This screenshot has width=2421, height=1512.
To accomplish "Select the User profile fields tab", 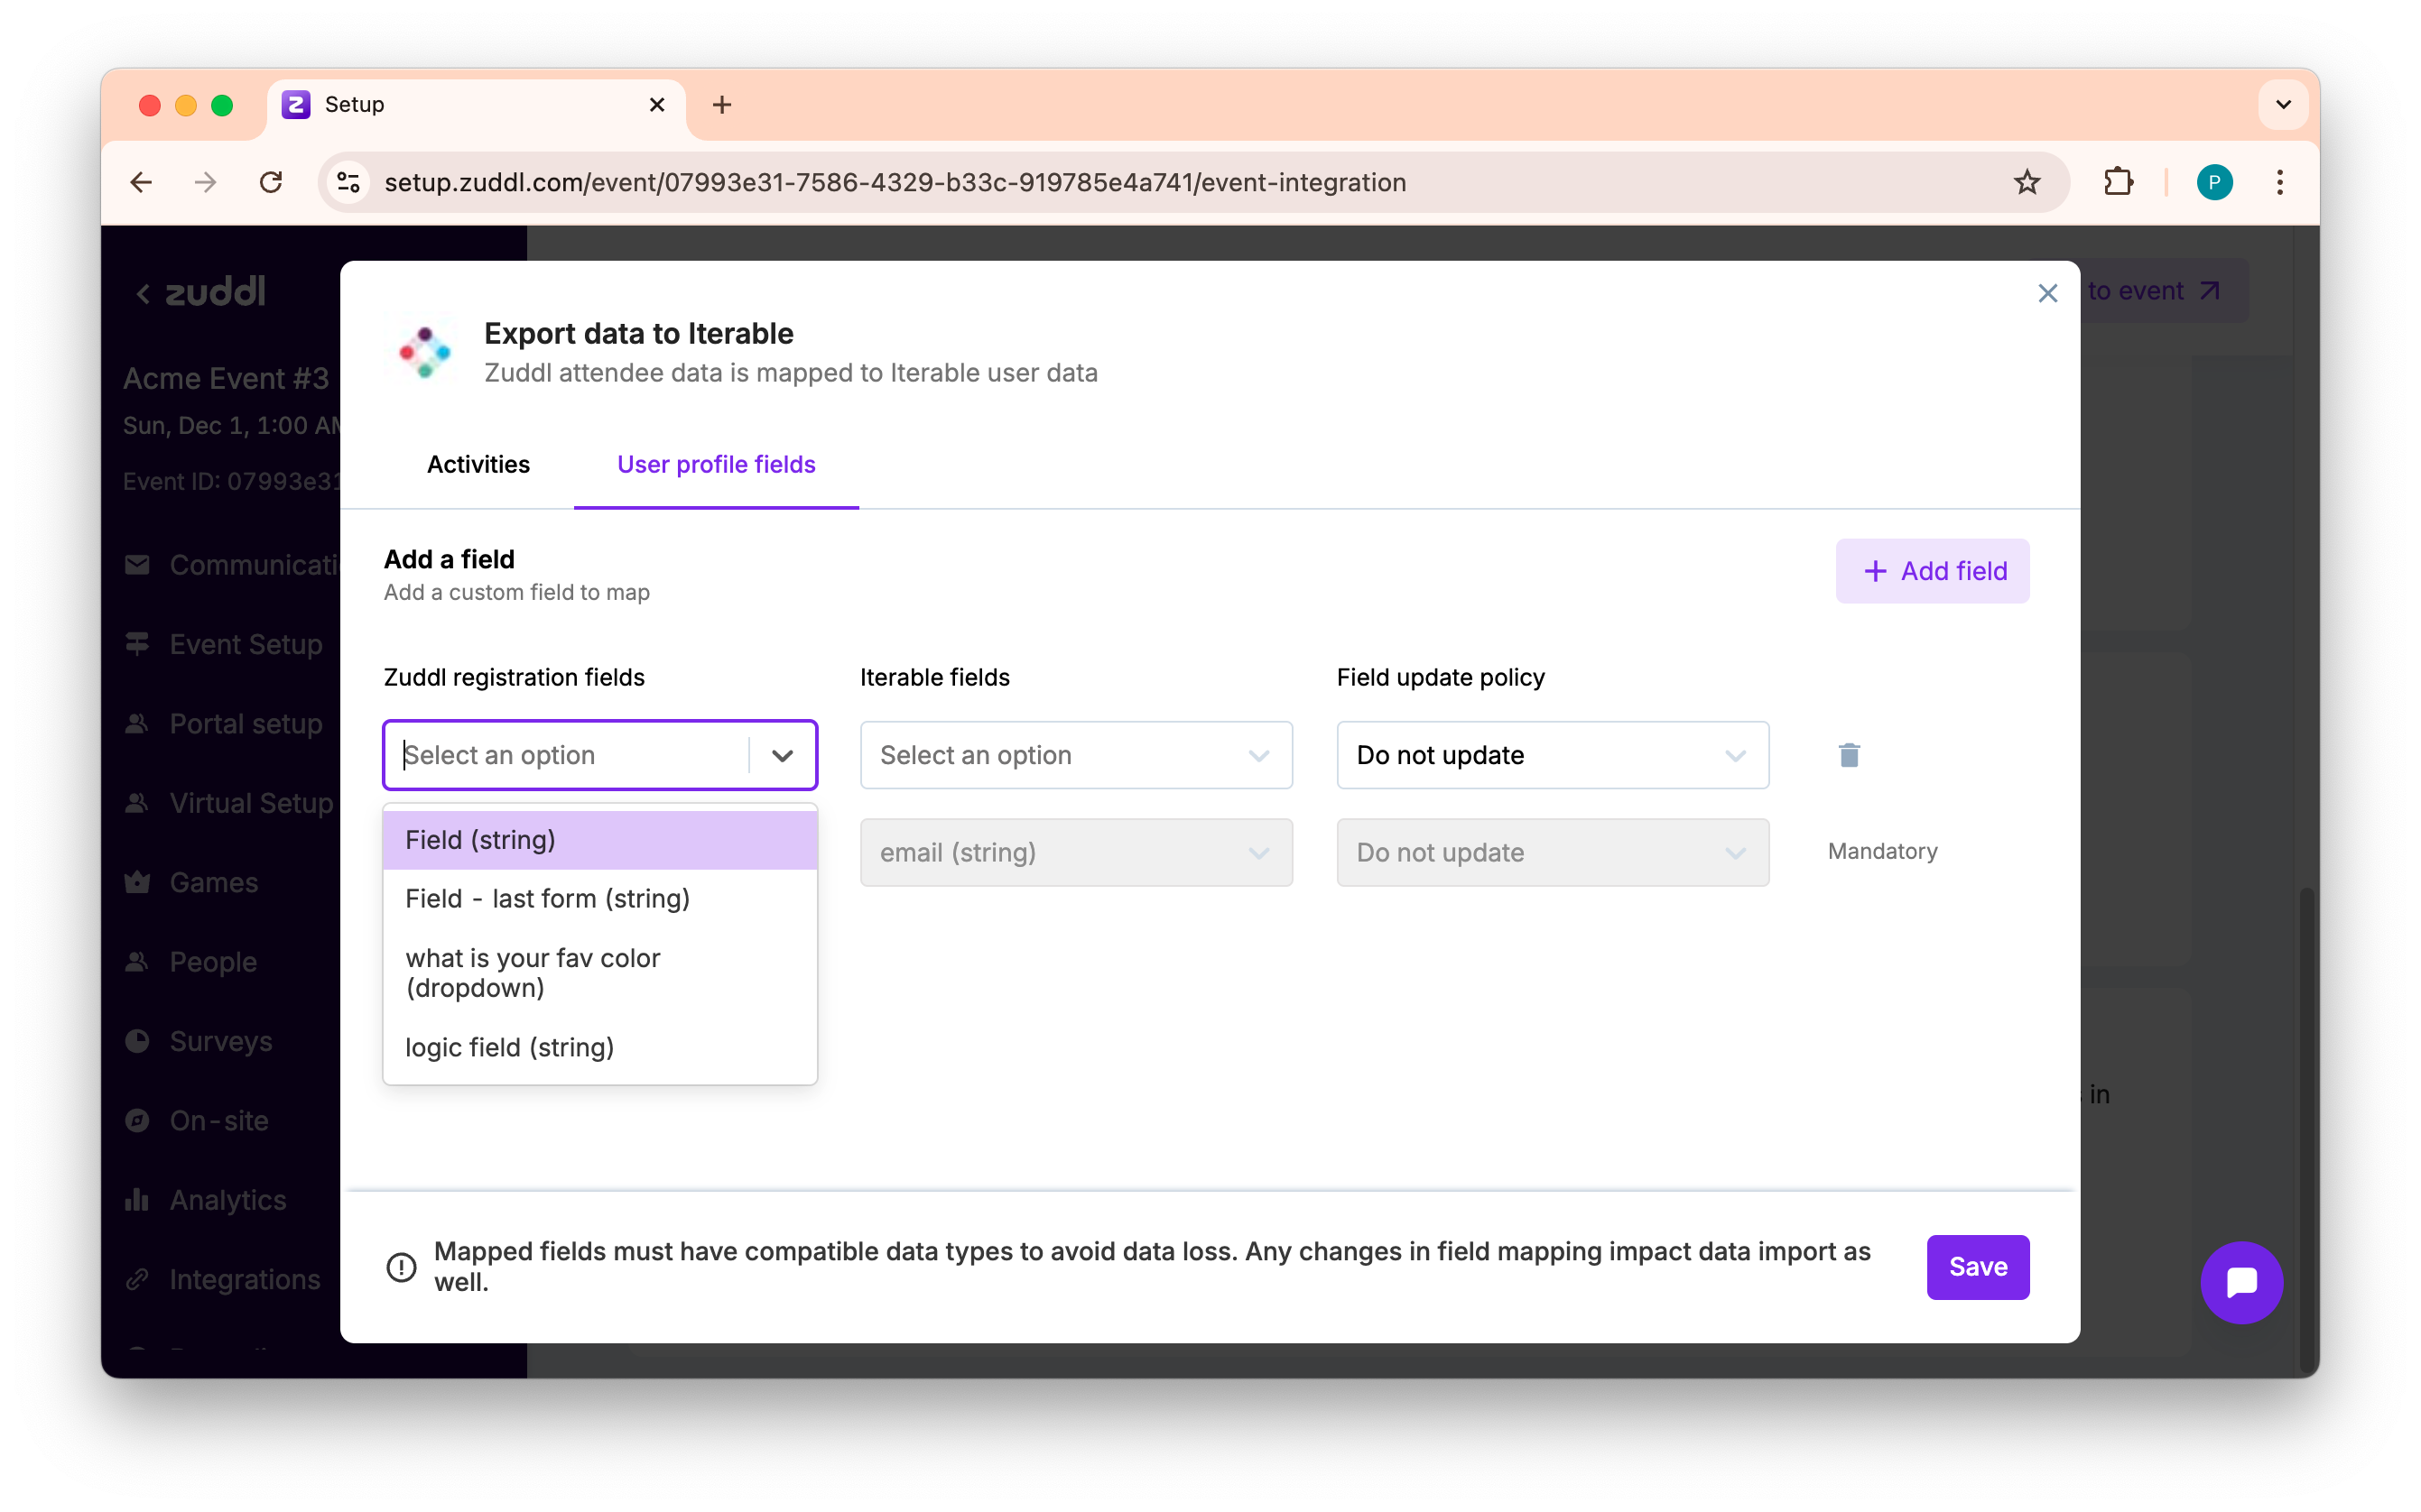I will (717, 464).
